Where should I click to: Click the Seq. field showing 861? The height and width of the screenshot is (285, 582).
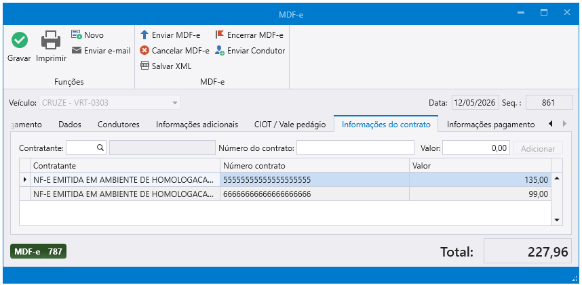[x=549, y=103]
